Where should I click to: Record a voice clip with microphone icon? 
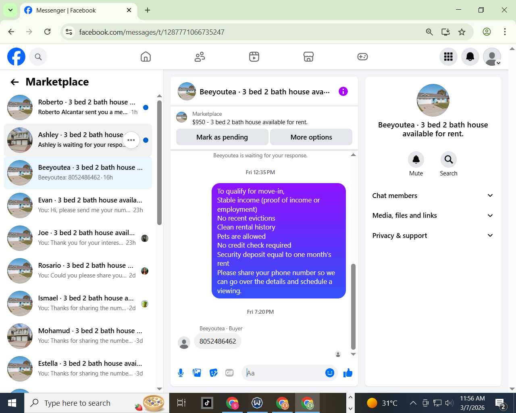click(x=181, y=373)
